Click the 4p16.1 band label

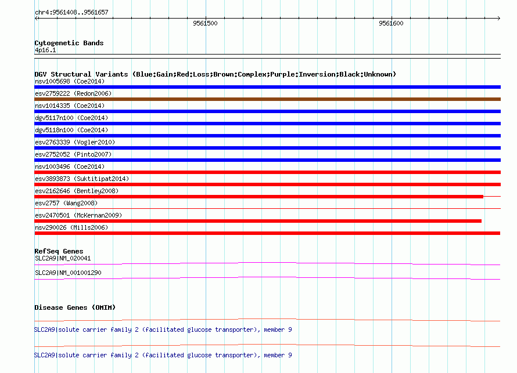point(45,50)
